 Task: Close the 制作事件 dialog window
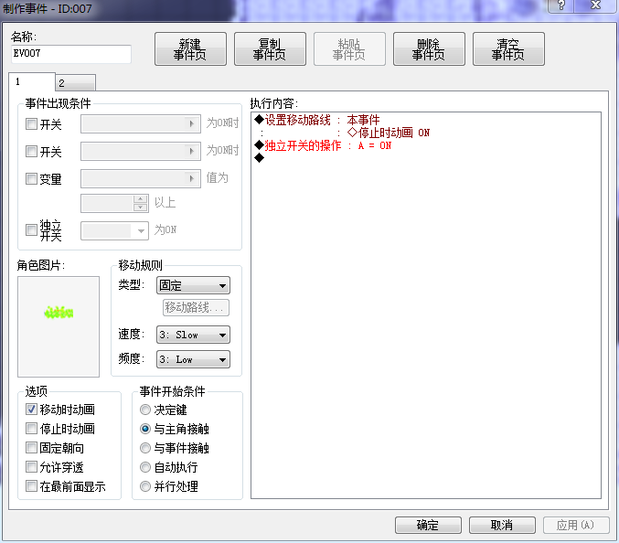(596, 5)
